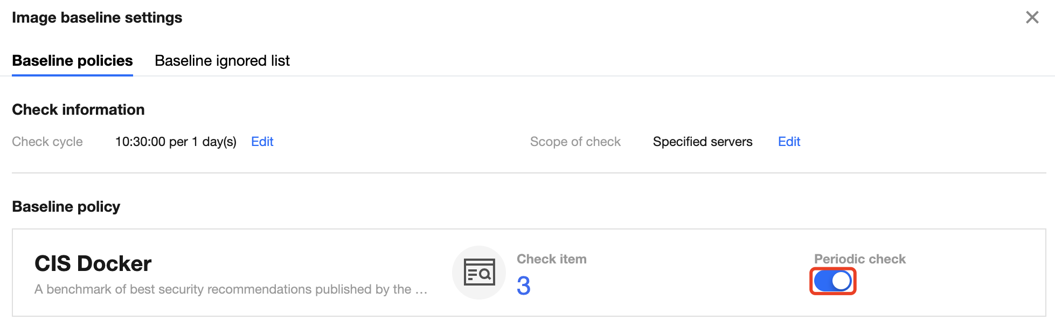Click the CIS Docker title text
This screenshot has width=1055, height=320.
tap(93, 263)
